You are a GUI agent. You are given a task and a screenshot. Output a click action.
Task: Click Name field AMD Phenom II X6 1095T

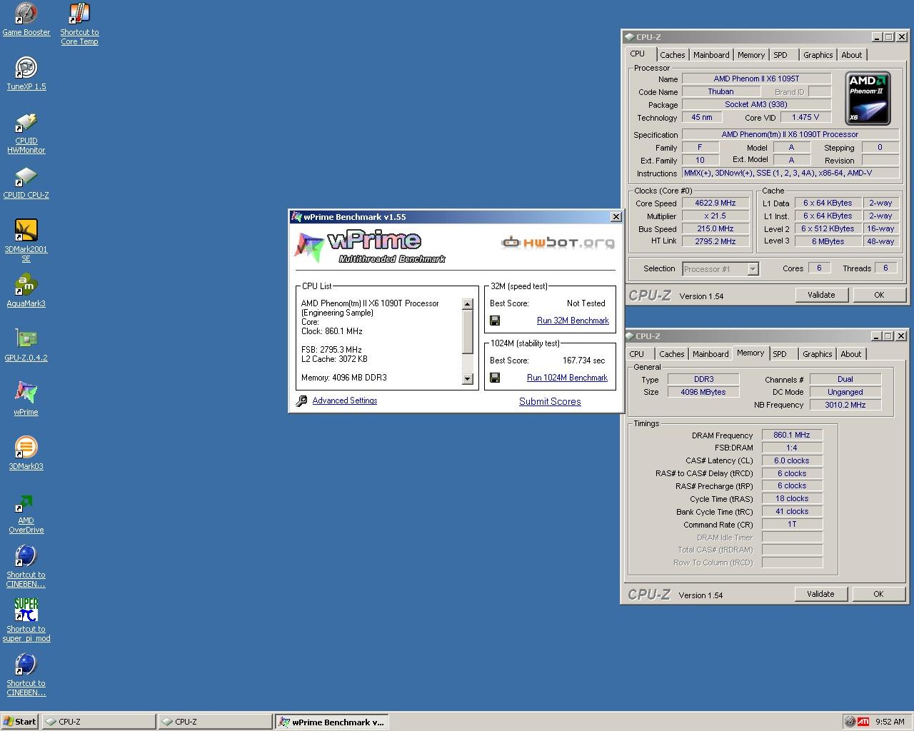[x=756, y=79]
